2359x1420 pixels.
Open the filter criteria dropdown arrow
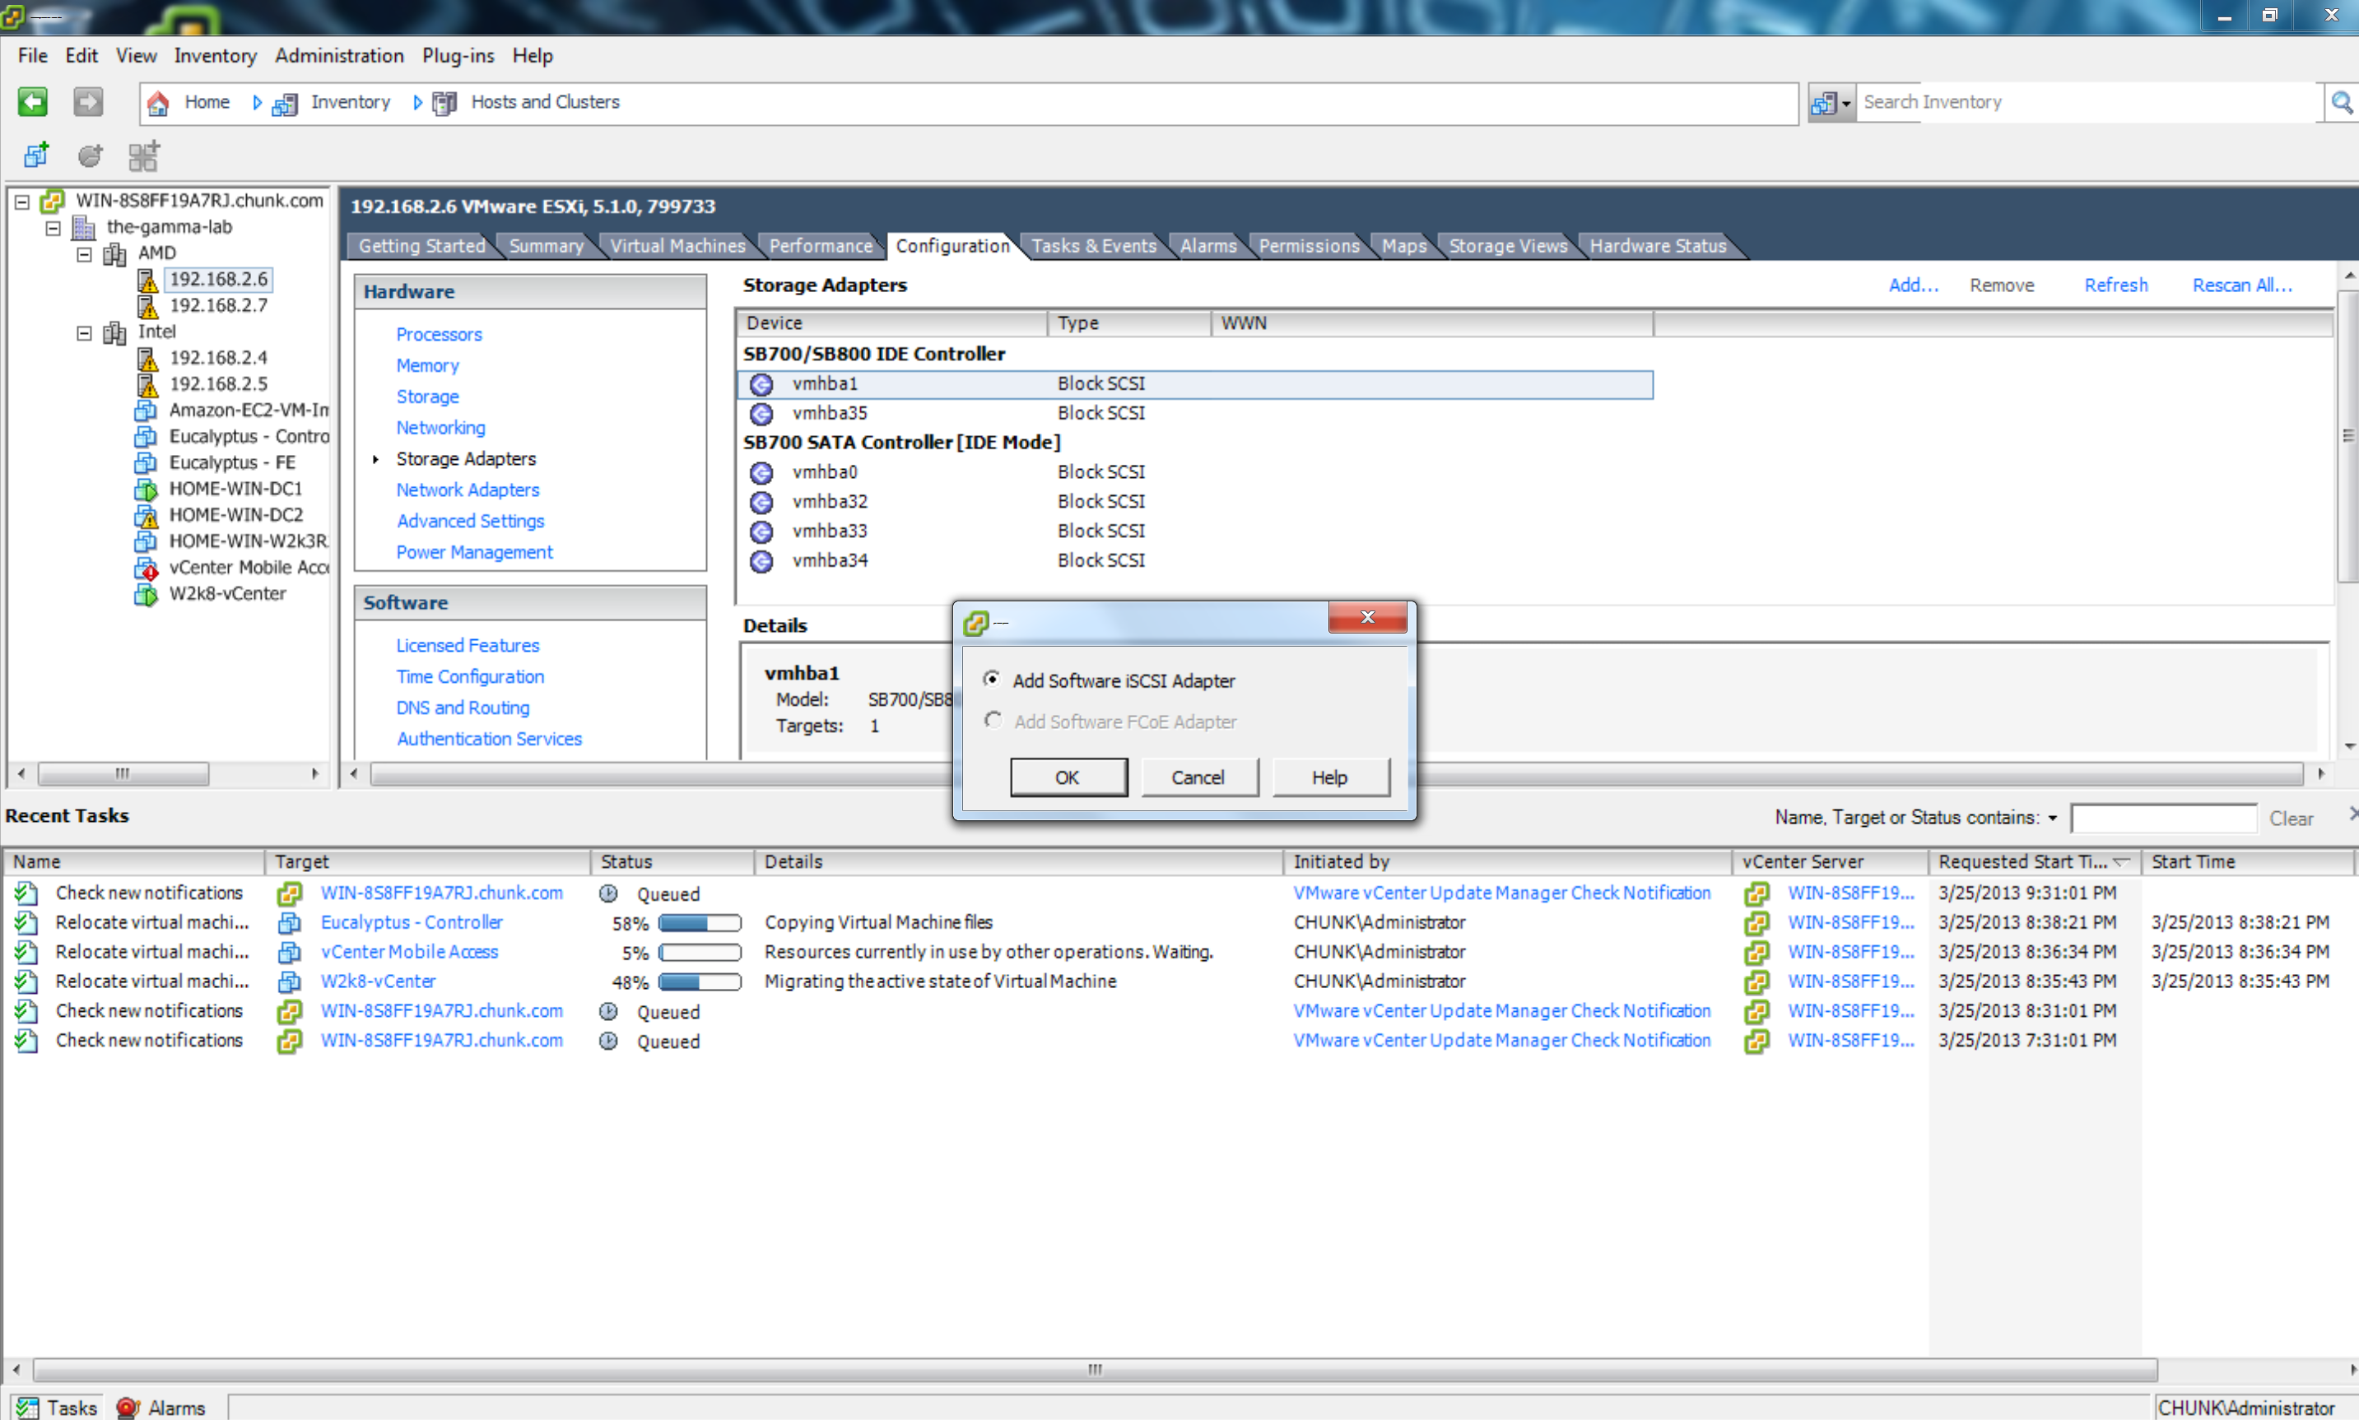[x=2052, y=818]
